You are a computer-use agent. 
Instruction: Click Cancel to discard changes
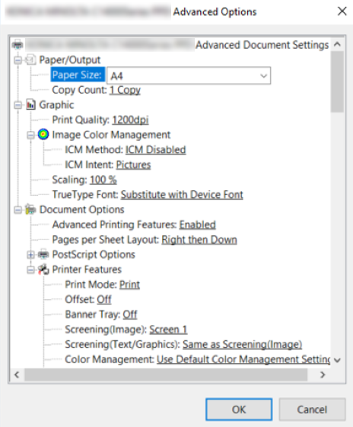(x=312, y=409)
